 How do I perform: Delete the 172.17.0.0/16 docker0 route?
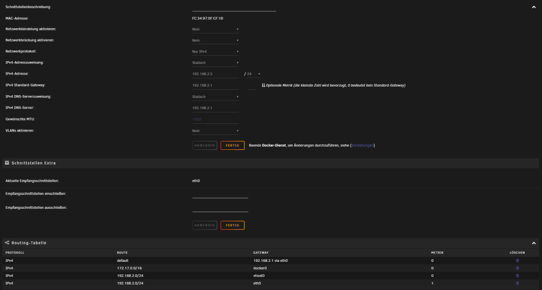coord(517,268)
